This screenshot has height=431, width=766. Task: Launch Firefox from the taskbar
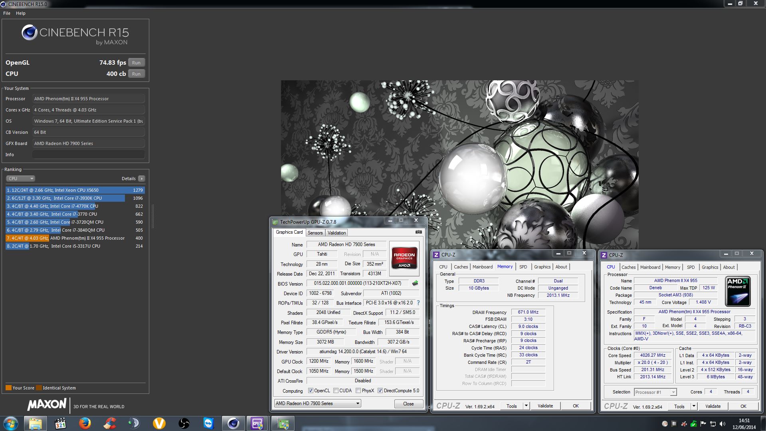pos(85,423)
